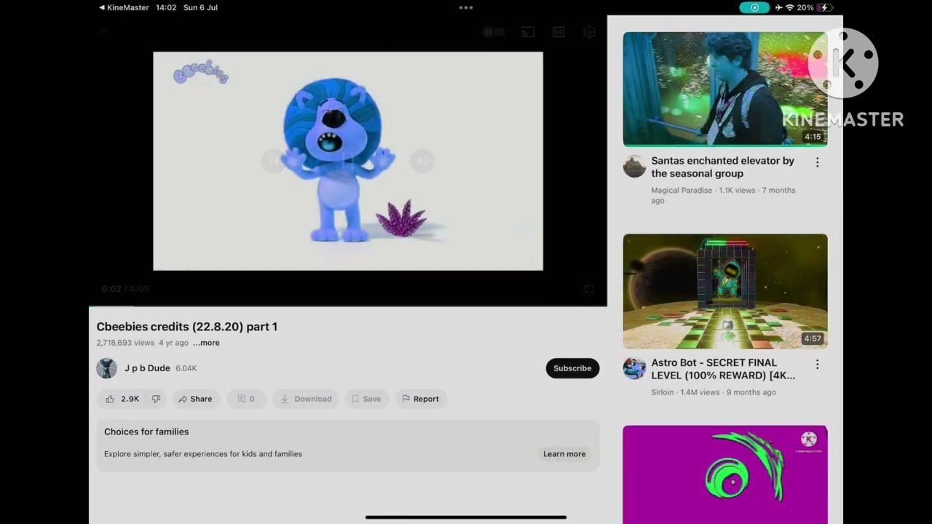Open more options for Santas enchanted elevator
The image size is (932, 524).
(x=817, y=162)
